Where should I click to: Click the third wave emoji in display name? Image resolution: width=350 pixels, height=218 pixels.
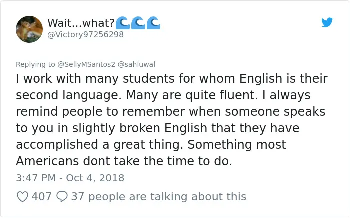[x=153, y=23]
